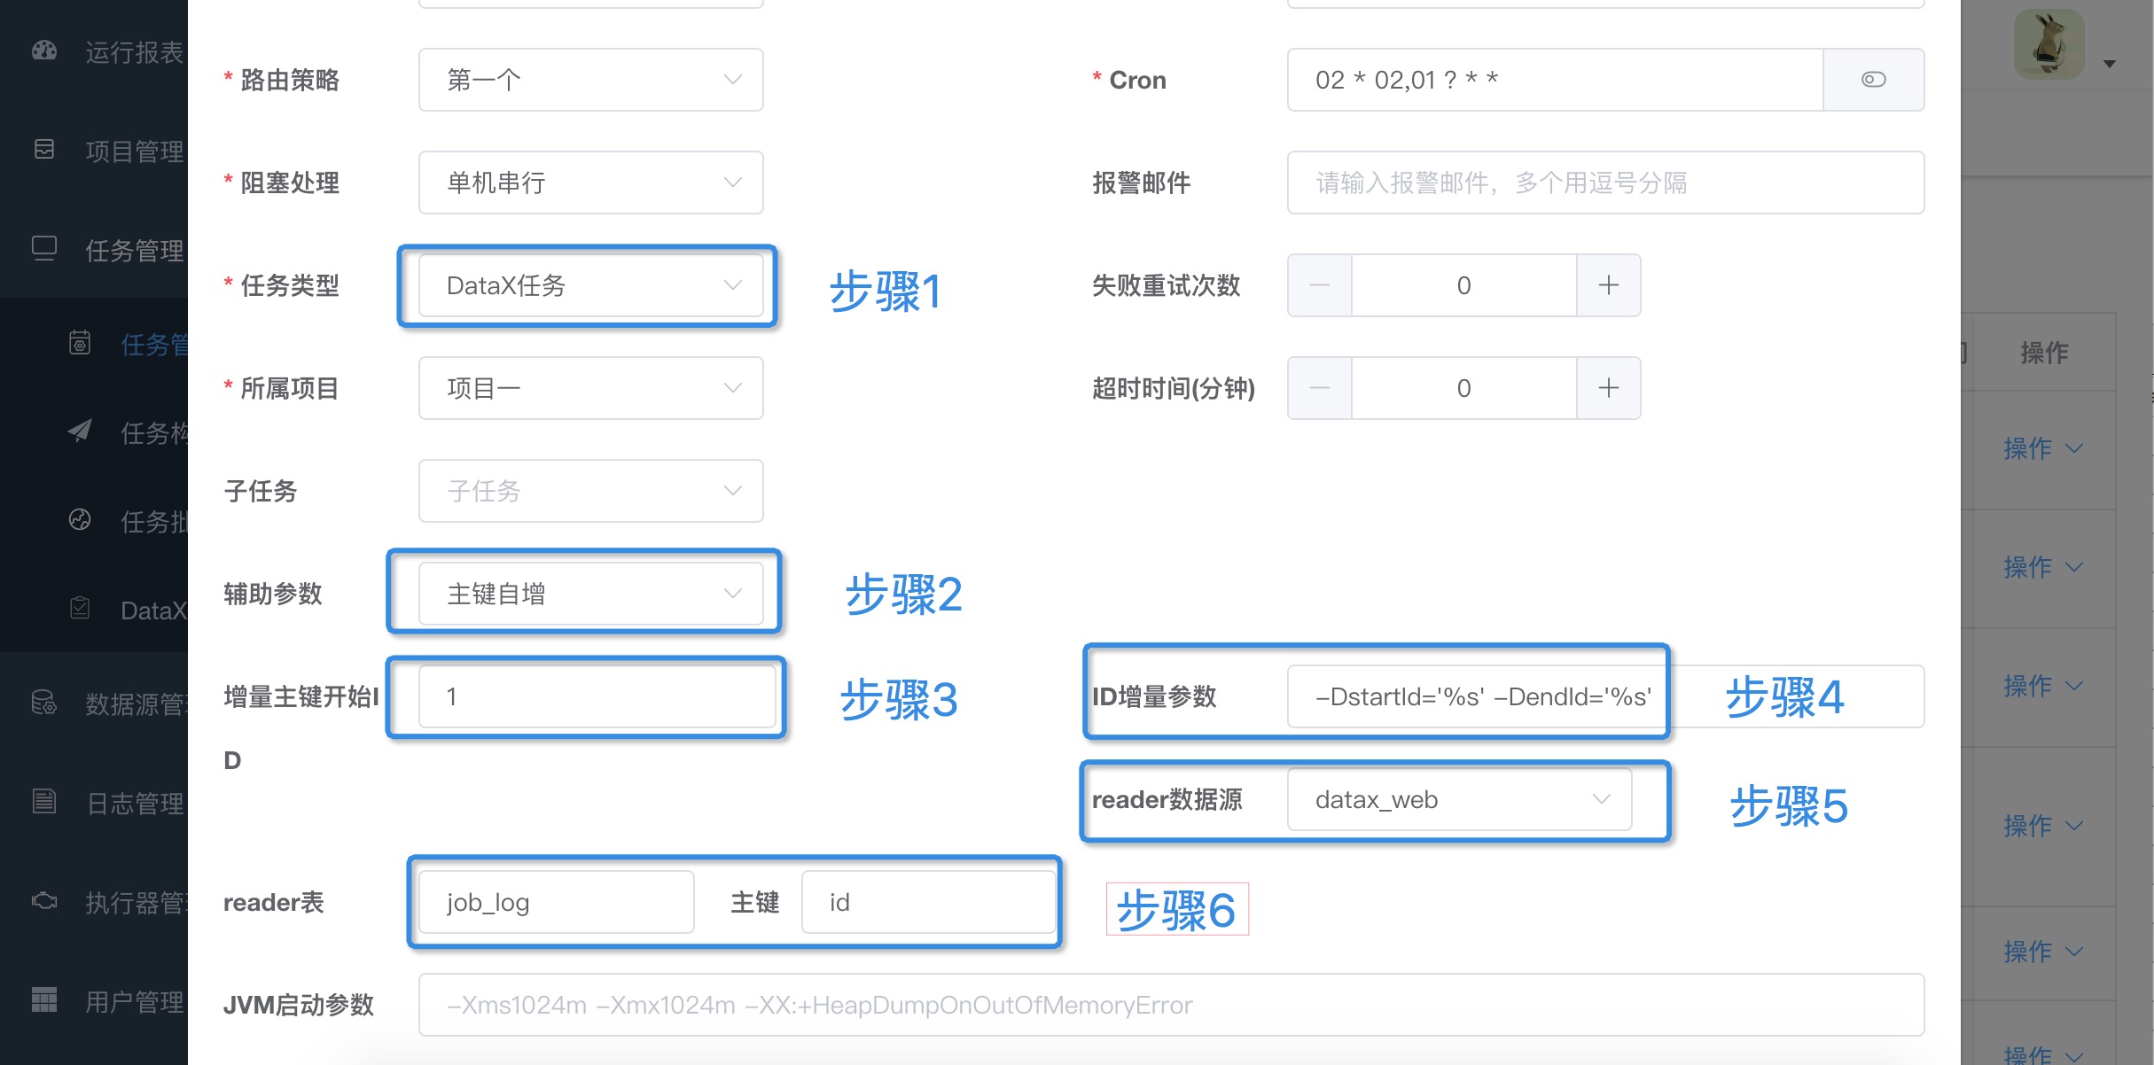Click the 增量主键开始ID input field
The width and height of the screenshot is (2154, 1065).
(597, 696)
